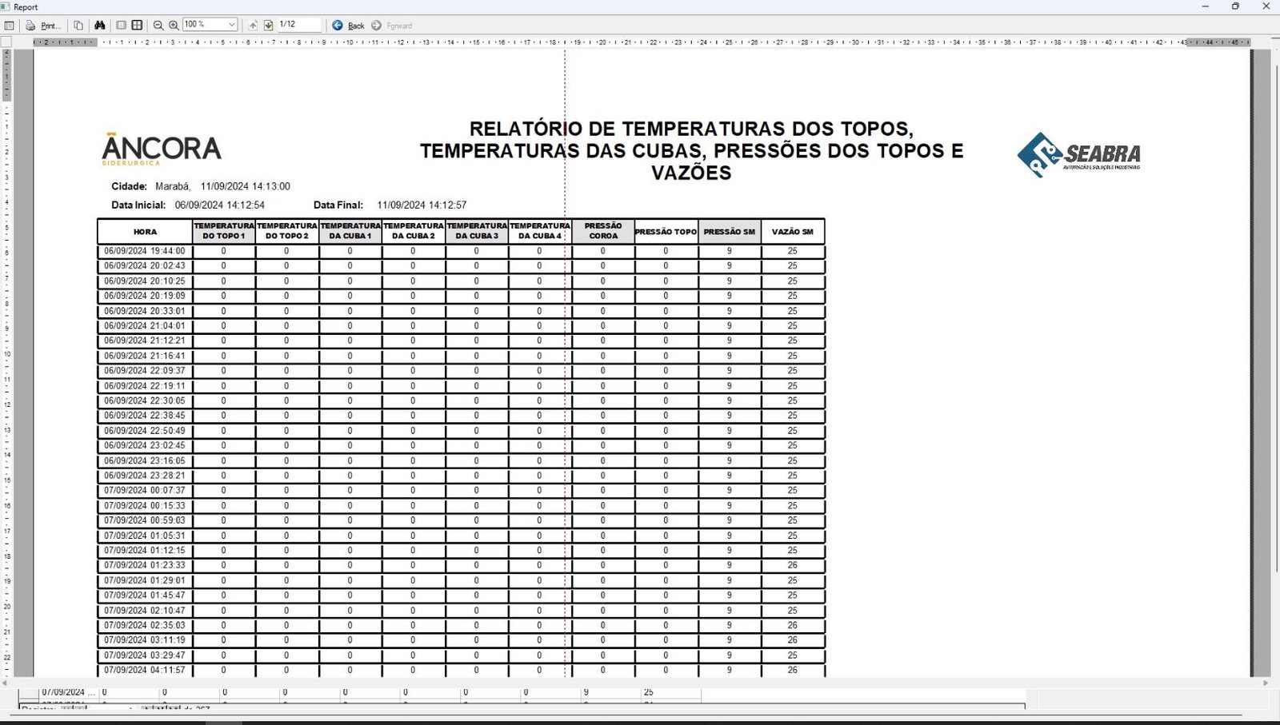
Task: Zoom in with the plus magnifier
Action: [x=174, y=26]
